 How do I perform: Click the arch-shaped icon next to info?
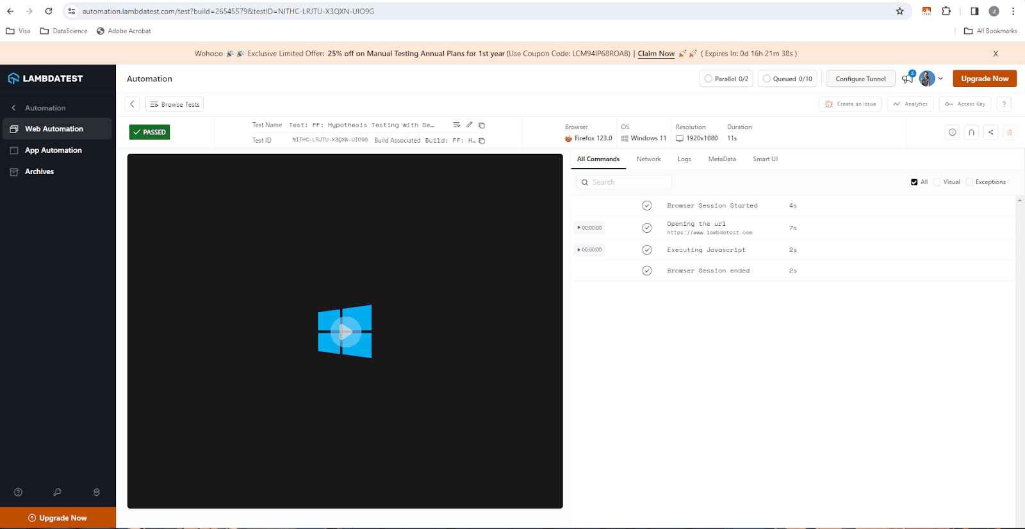[972, 132]
